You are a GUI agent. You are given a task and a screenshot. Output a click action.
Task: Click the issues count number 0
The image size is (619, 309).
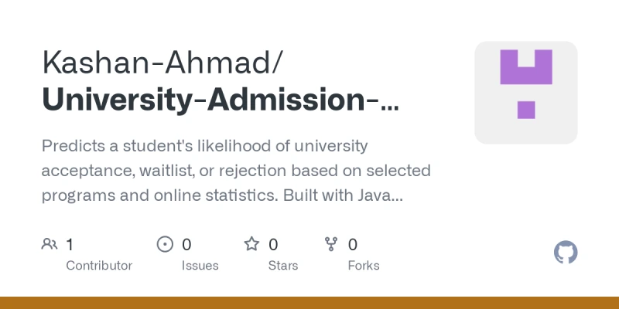point(186,245)
